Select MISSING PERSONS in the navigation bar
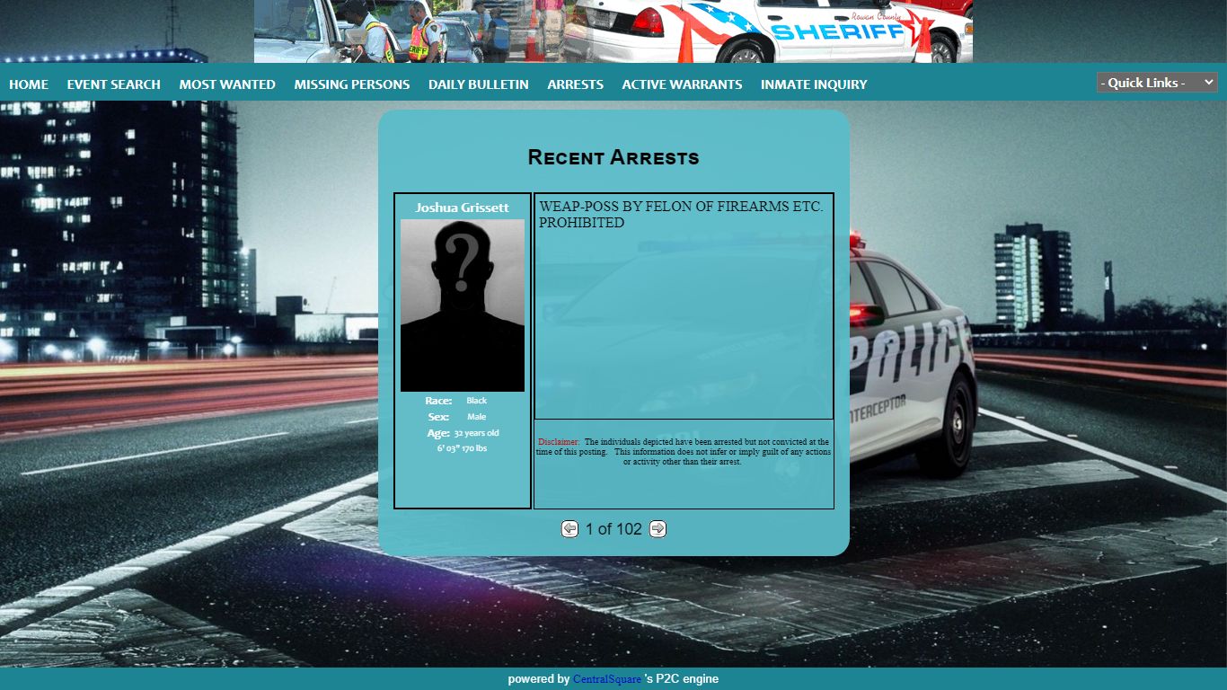The height and width of the screenshot is (690, 1227). [x=351, y=84]
